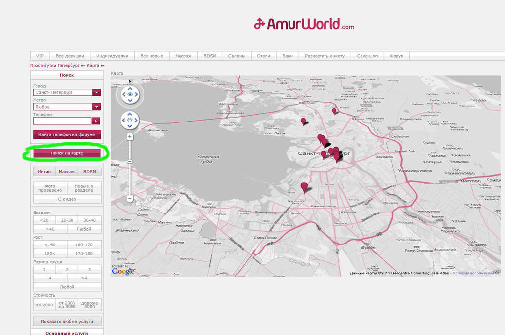Pan the map up with hand-control arrow
505x335 pixels.
pyautogui.click(x=130, y=114)
